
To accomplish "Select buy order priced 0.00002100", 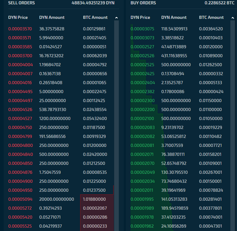I will pos(180,118).
